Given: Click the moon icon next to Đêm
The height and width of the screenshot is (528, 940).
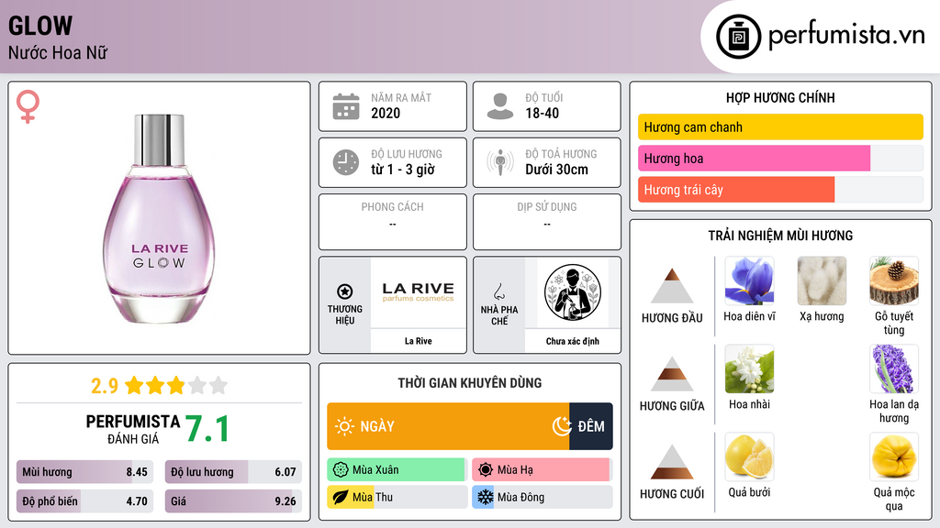Looking at the screenshot, I should [562, 426].
